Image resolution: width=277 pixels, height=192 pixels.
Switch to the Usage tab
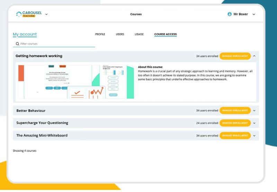(x=139, y=34)
